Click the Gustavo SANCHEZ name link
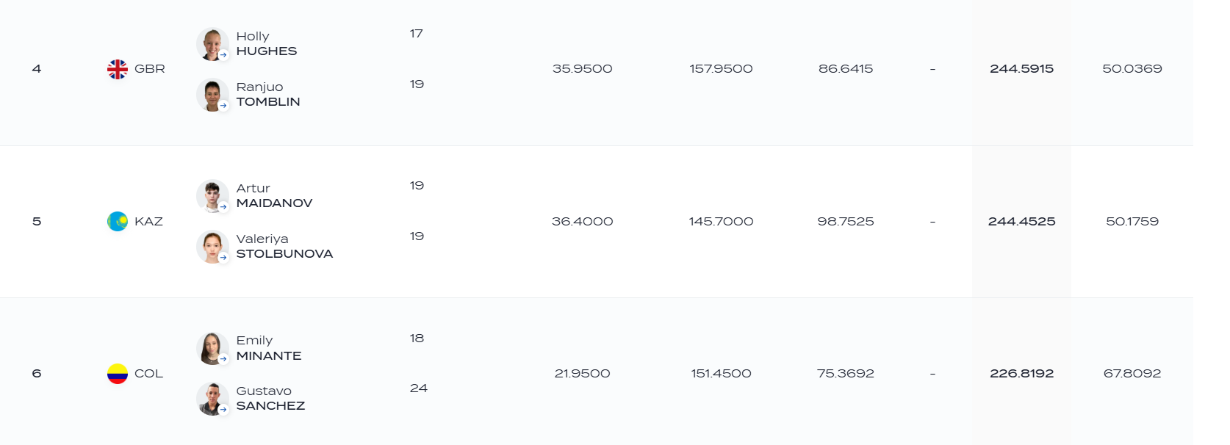 click(x=270, y=399)
